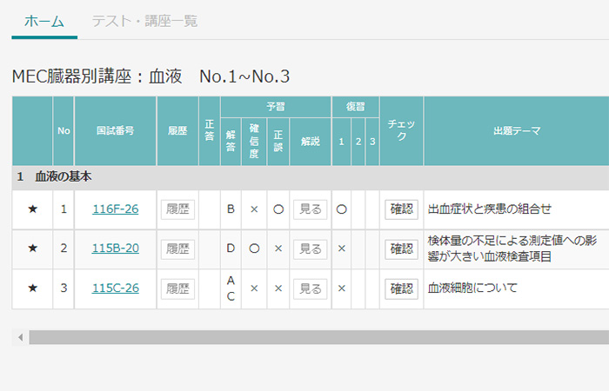
Task: Click 履歴 button for 115C-26
Action: pyautogui.click(x=177, y=288)
